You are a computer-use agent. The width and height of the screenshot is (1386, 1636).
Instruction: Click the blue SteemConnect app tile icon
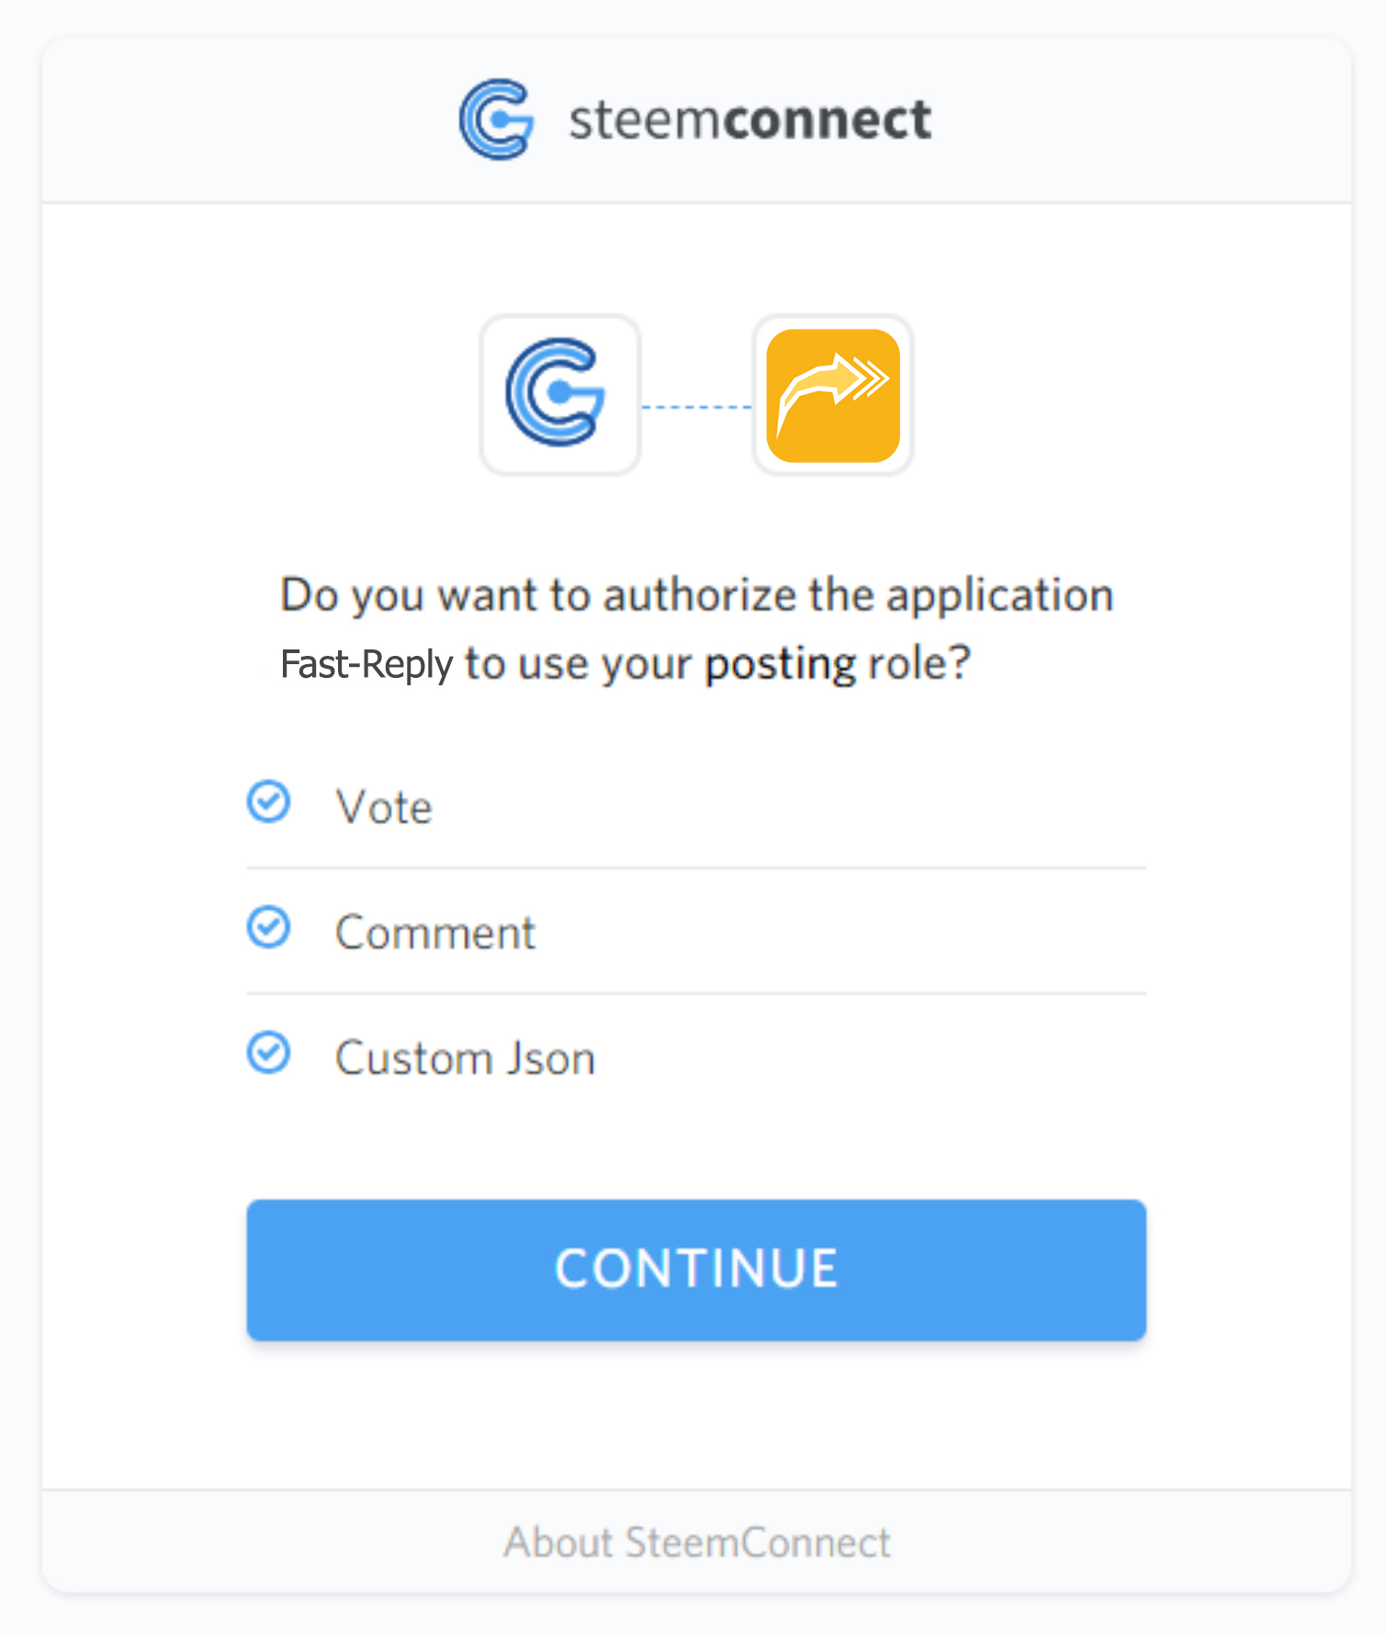pyautogui.click(x=558, y=394)
